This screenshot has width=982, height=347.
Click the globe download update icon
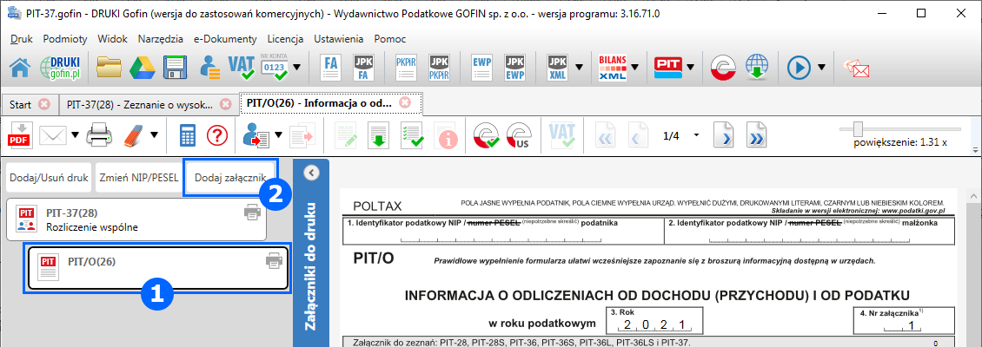[x=757, y=67]
